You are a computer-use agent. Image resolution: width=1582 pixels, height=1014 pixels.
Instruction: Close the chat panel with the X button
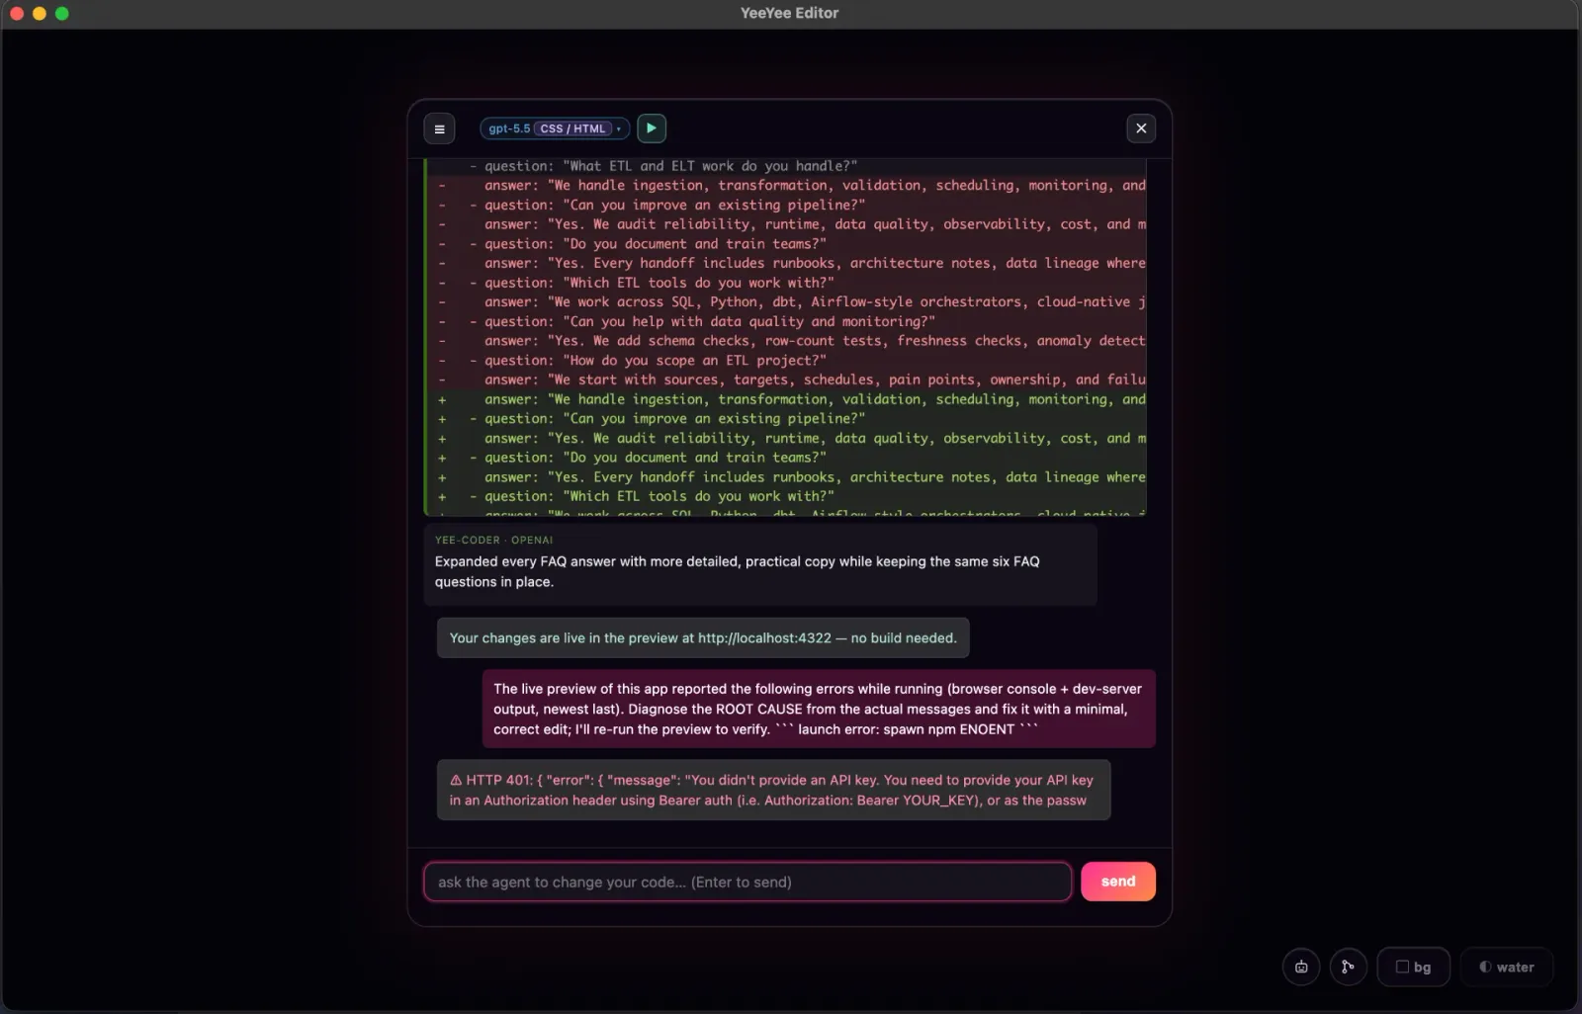pos(1141,128)
